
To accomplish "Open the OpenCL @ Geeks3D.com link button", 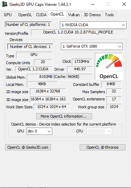I will 28,147.
